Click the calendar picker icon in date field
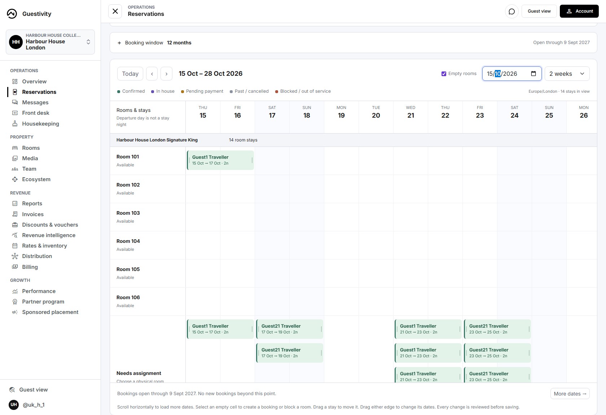606x415 pixels. (x=533, y=74)
